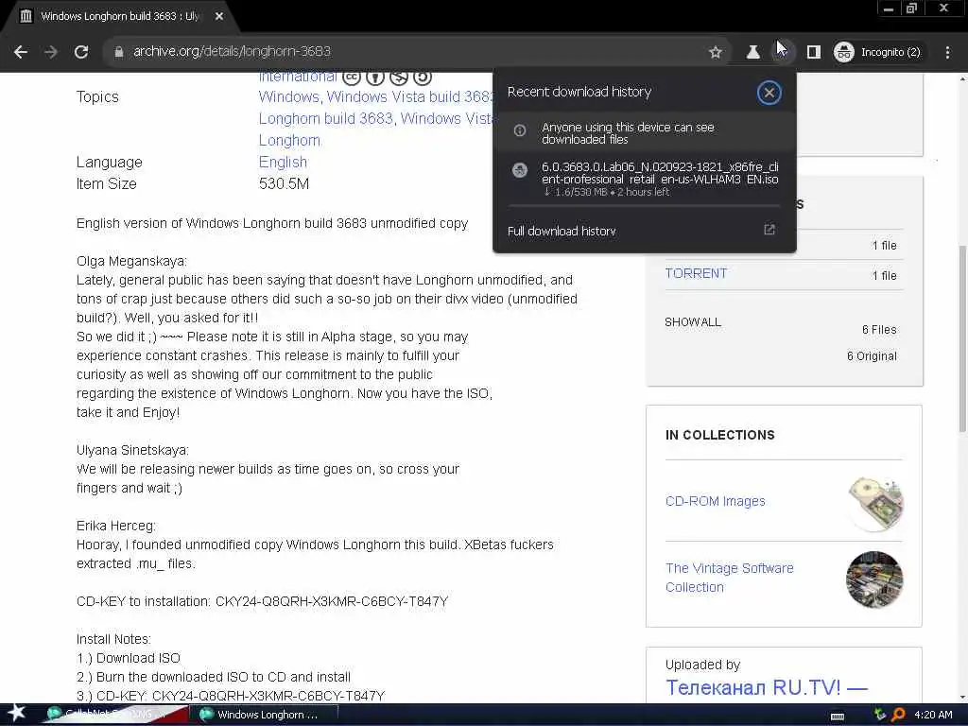The image size is (968, 726).
Task: Bookmark this page with the star icon
Action: (715, 53)
